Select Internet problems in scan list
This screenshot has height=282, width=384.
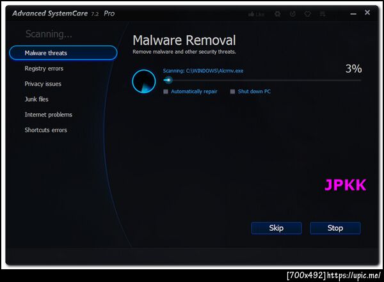coord(49,115)
